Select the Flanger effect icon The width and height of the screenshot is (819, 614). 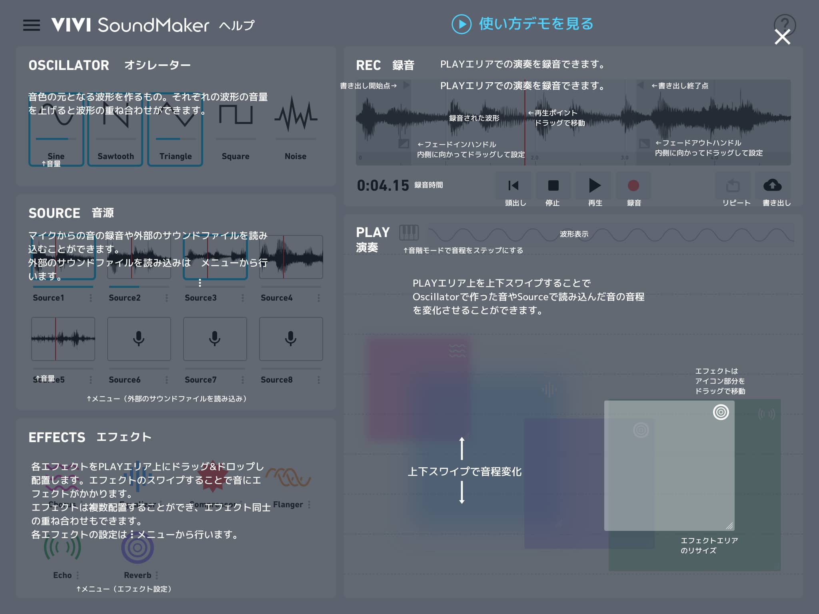[289, 478]
